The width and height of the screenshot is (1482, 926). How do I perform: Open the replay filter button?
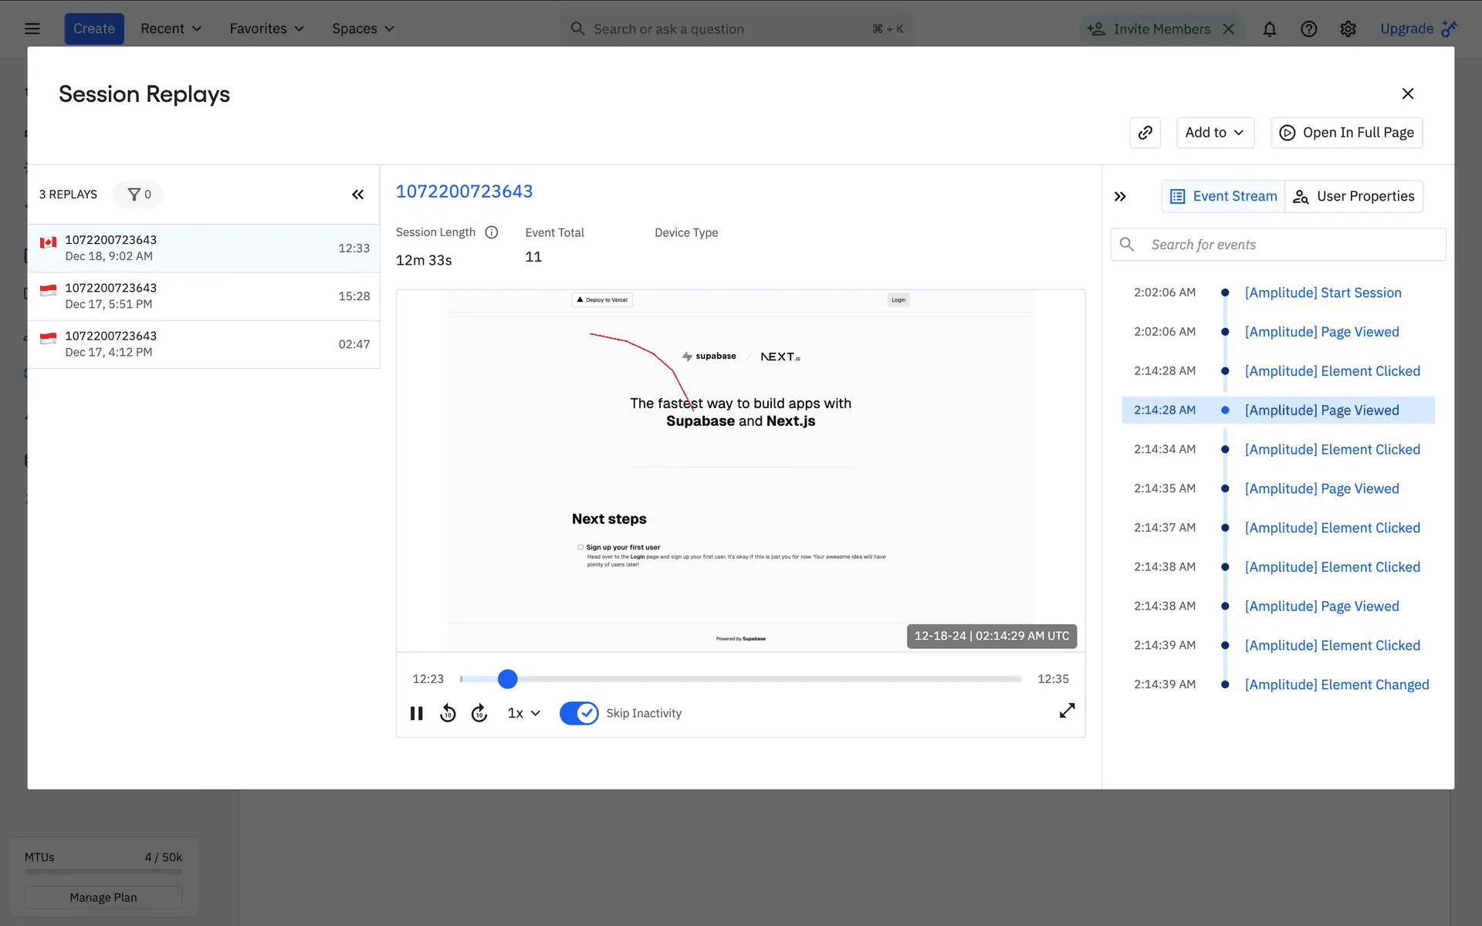138,194
